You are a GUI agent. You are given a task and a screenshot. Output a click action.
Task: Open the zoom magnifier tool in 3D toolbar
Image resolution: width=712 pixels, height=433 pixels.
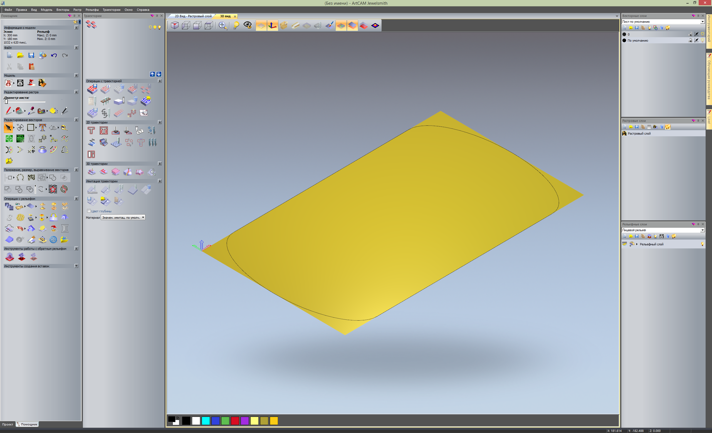pos(222,25)
